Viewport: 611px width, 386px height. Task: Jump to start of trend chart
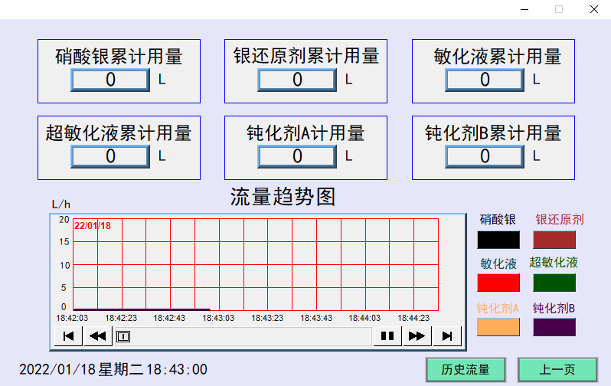click(67, 335)
